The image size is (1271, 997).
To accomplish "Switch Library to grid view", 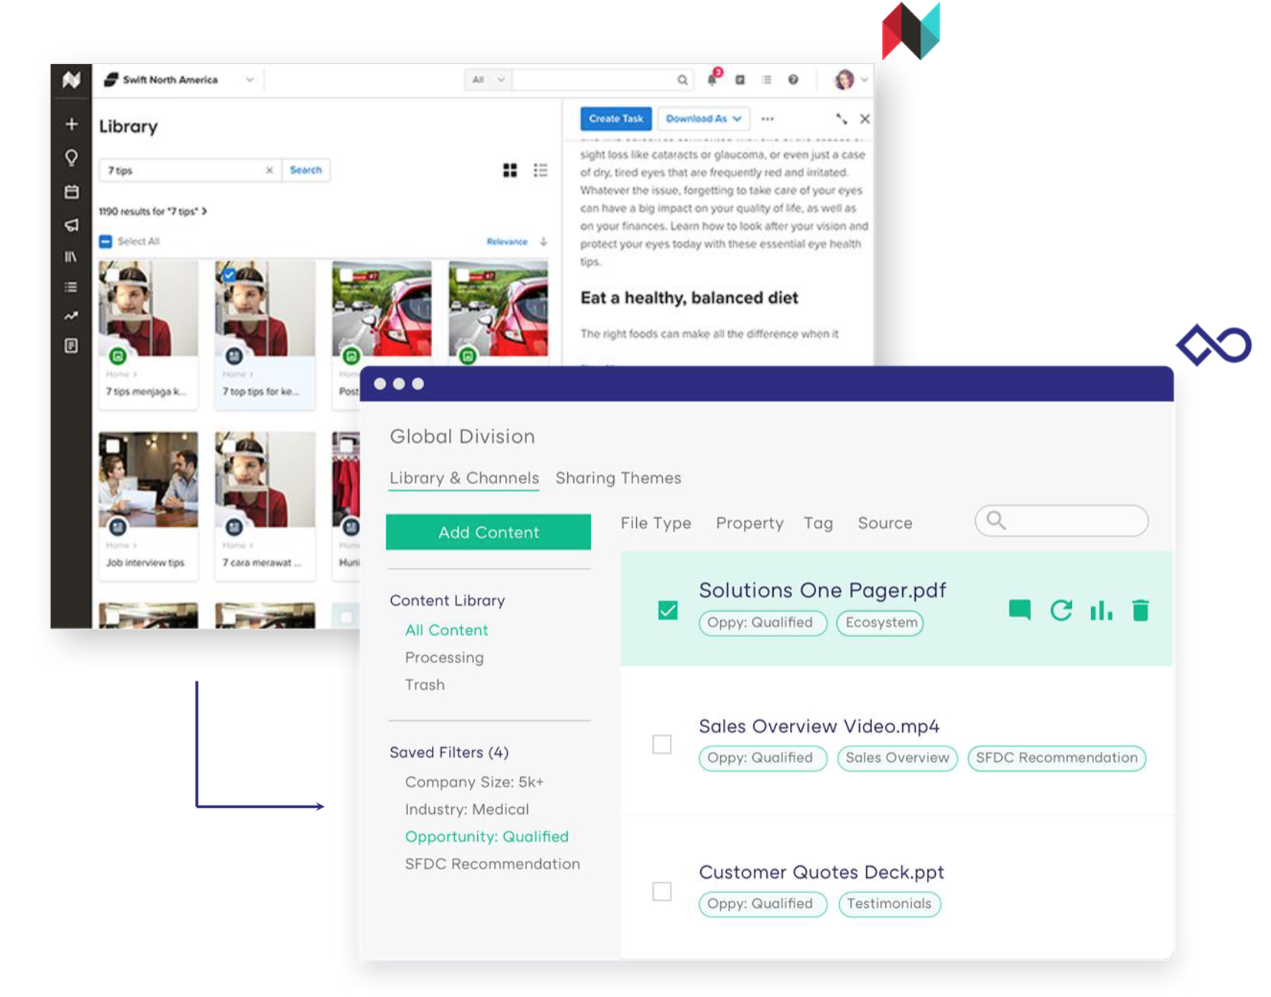I will pyautogui.click(x=510, y=170).
